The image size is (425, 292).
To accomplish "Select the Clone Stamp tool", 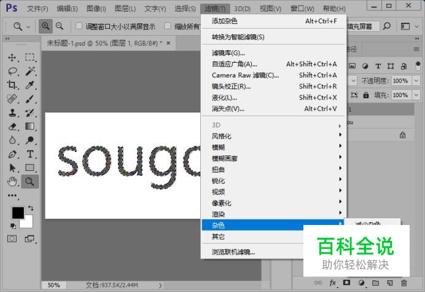I will (12, 112).
